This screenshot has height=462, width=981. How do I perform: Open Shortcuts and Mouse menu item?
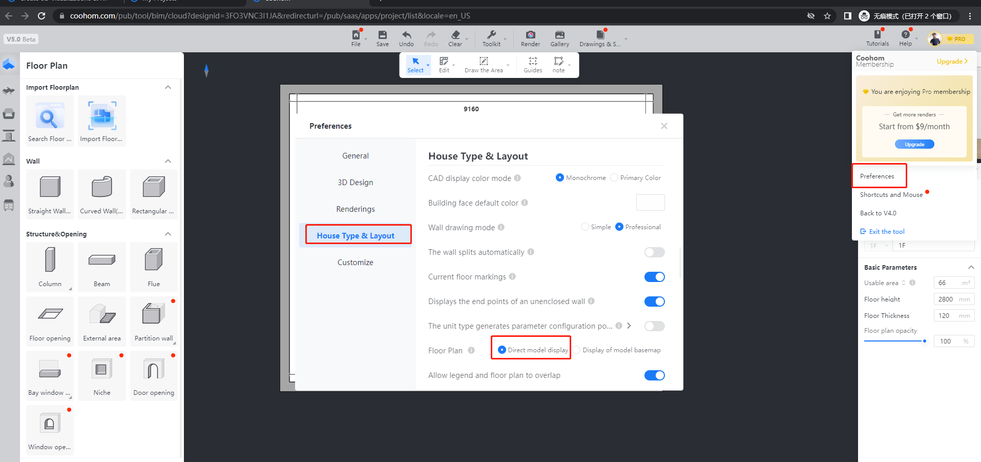click(891, 195)
